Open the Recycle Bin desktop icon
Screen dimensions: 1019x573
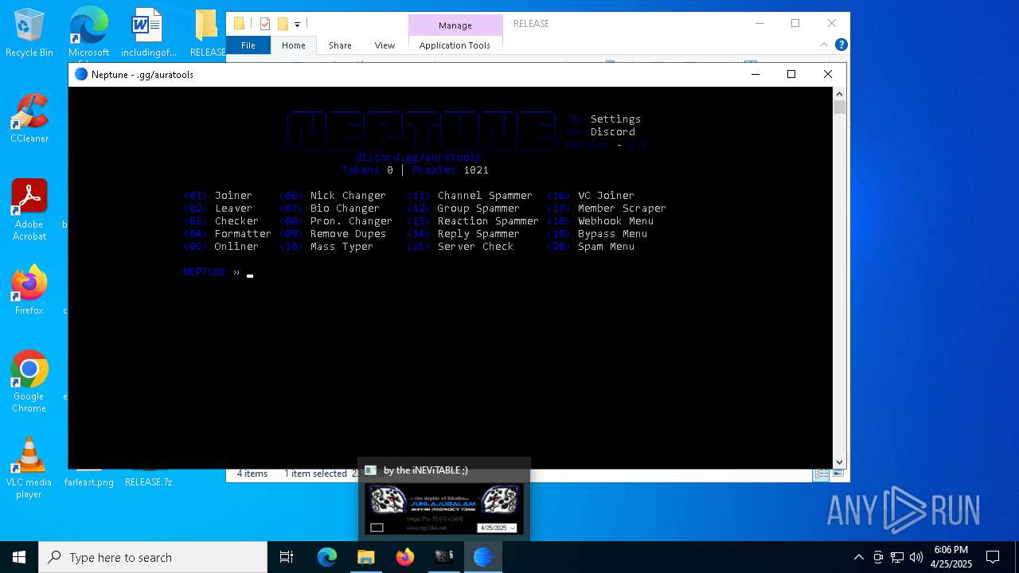coord(29,32)
